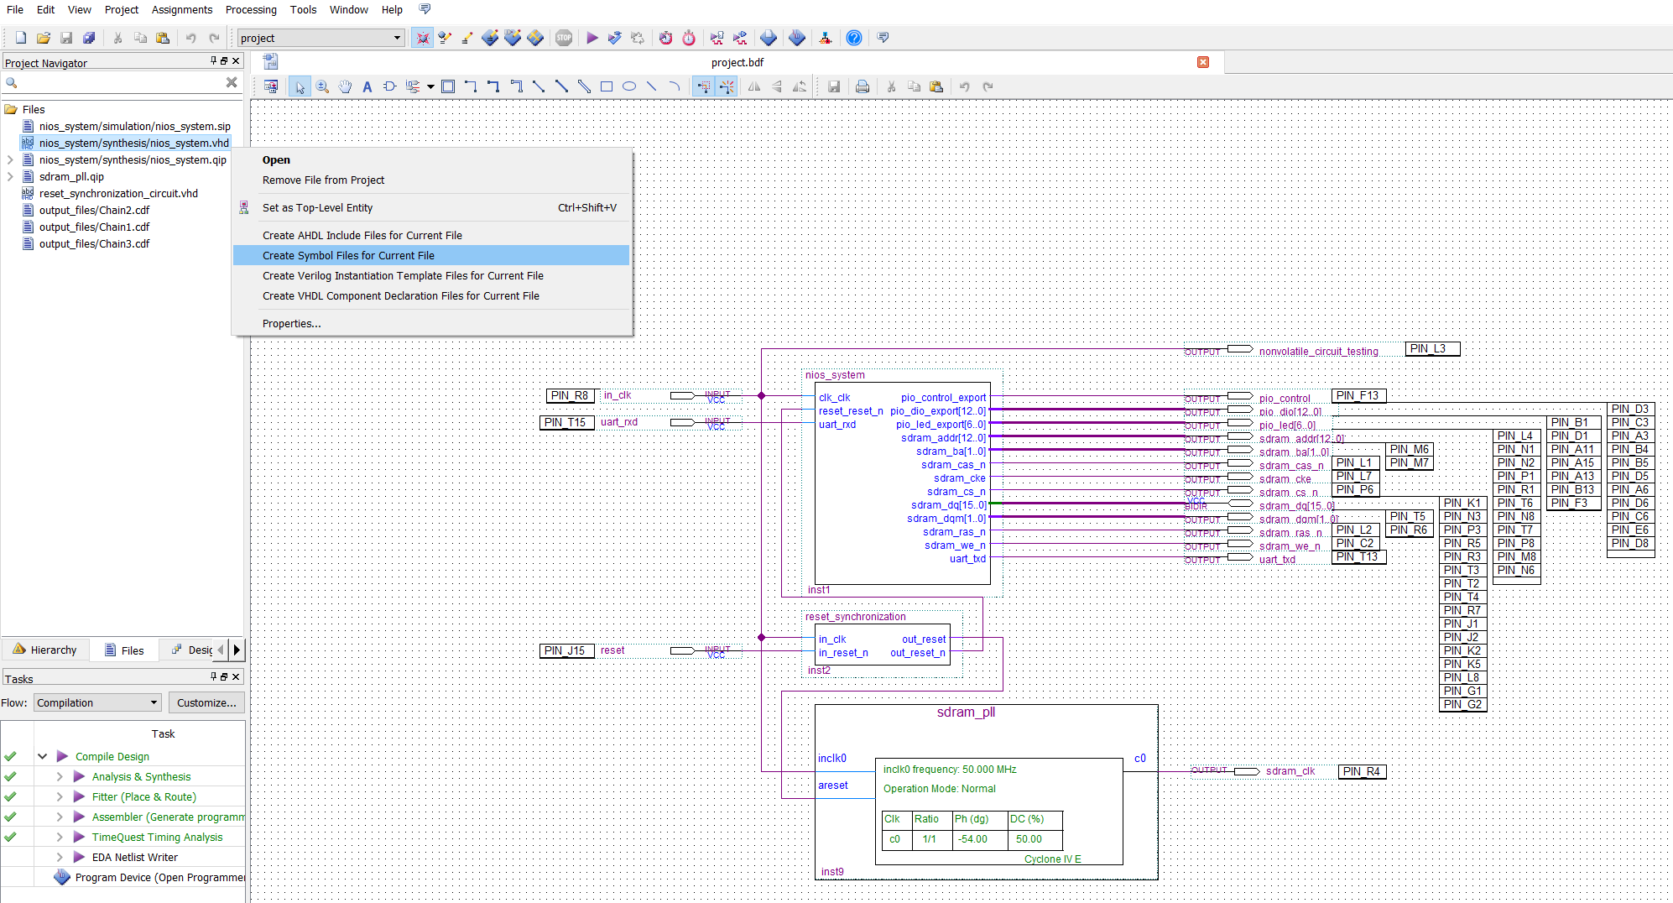Viewport: 1673px width, 903px height.
Task: Click the Stop Processing icon
Action: (x=564, y=38)
